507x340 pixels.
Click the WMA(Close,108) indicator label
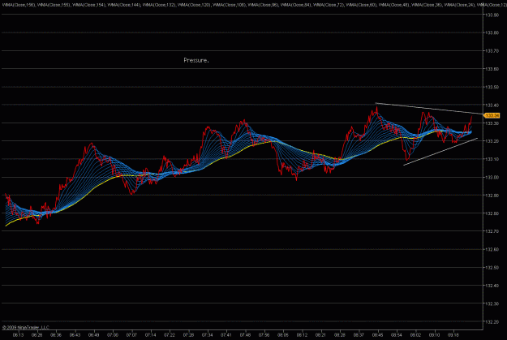(x=230, y=5)
